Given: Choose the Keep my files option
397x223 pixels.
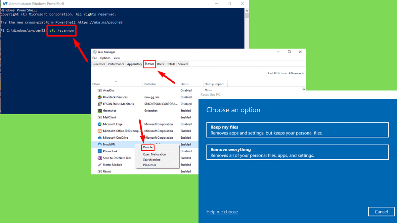Looking at the screenshot, I should click(297, 130).
